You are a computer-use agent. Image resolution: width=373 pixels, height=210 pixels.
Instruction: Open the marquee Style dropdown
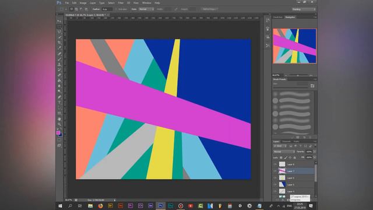(146, 9)
